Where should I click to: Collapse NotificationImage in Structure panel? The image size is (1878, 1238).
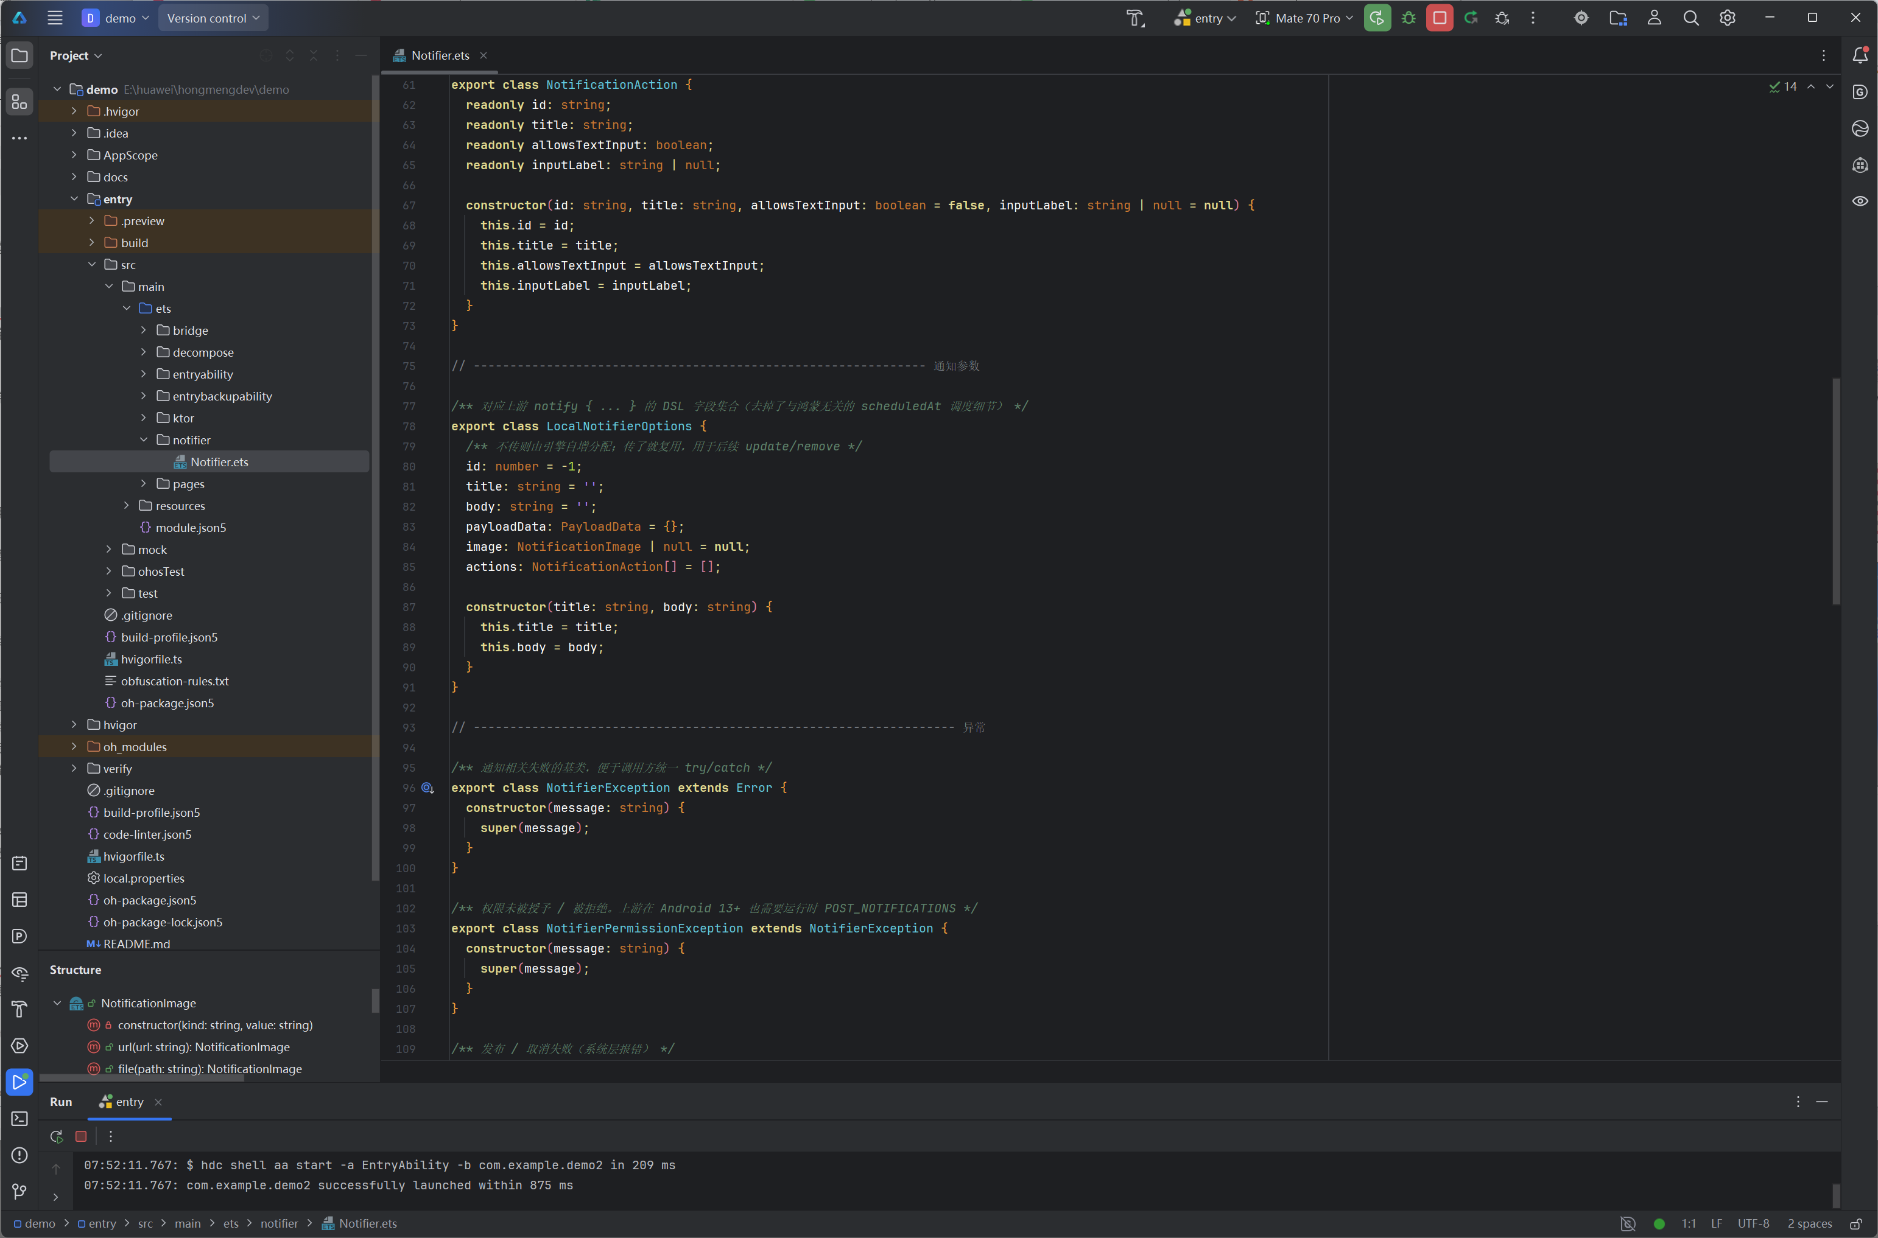(x=57, y=1002)
